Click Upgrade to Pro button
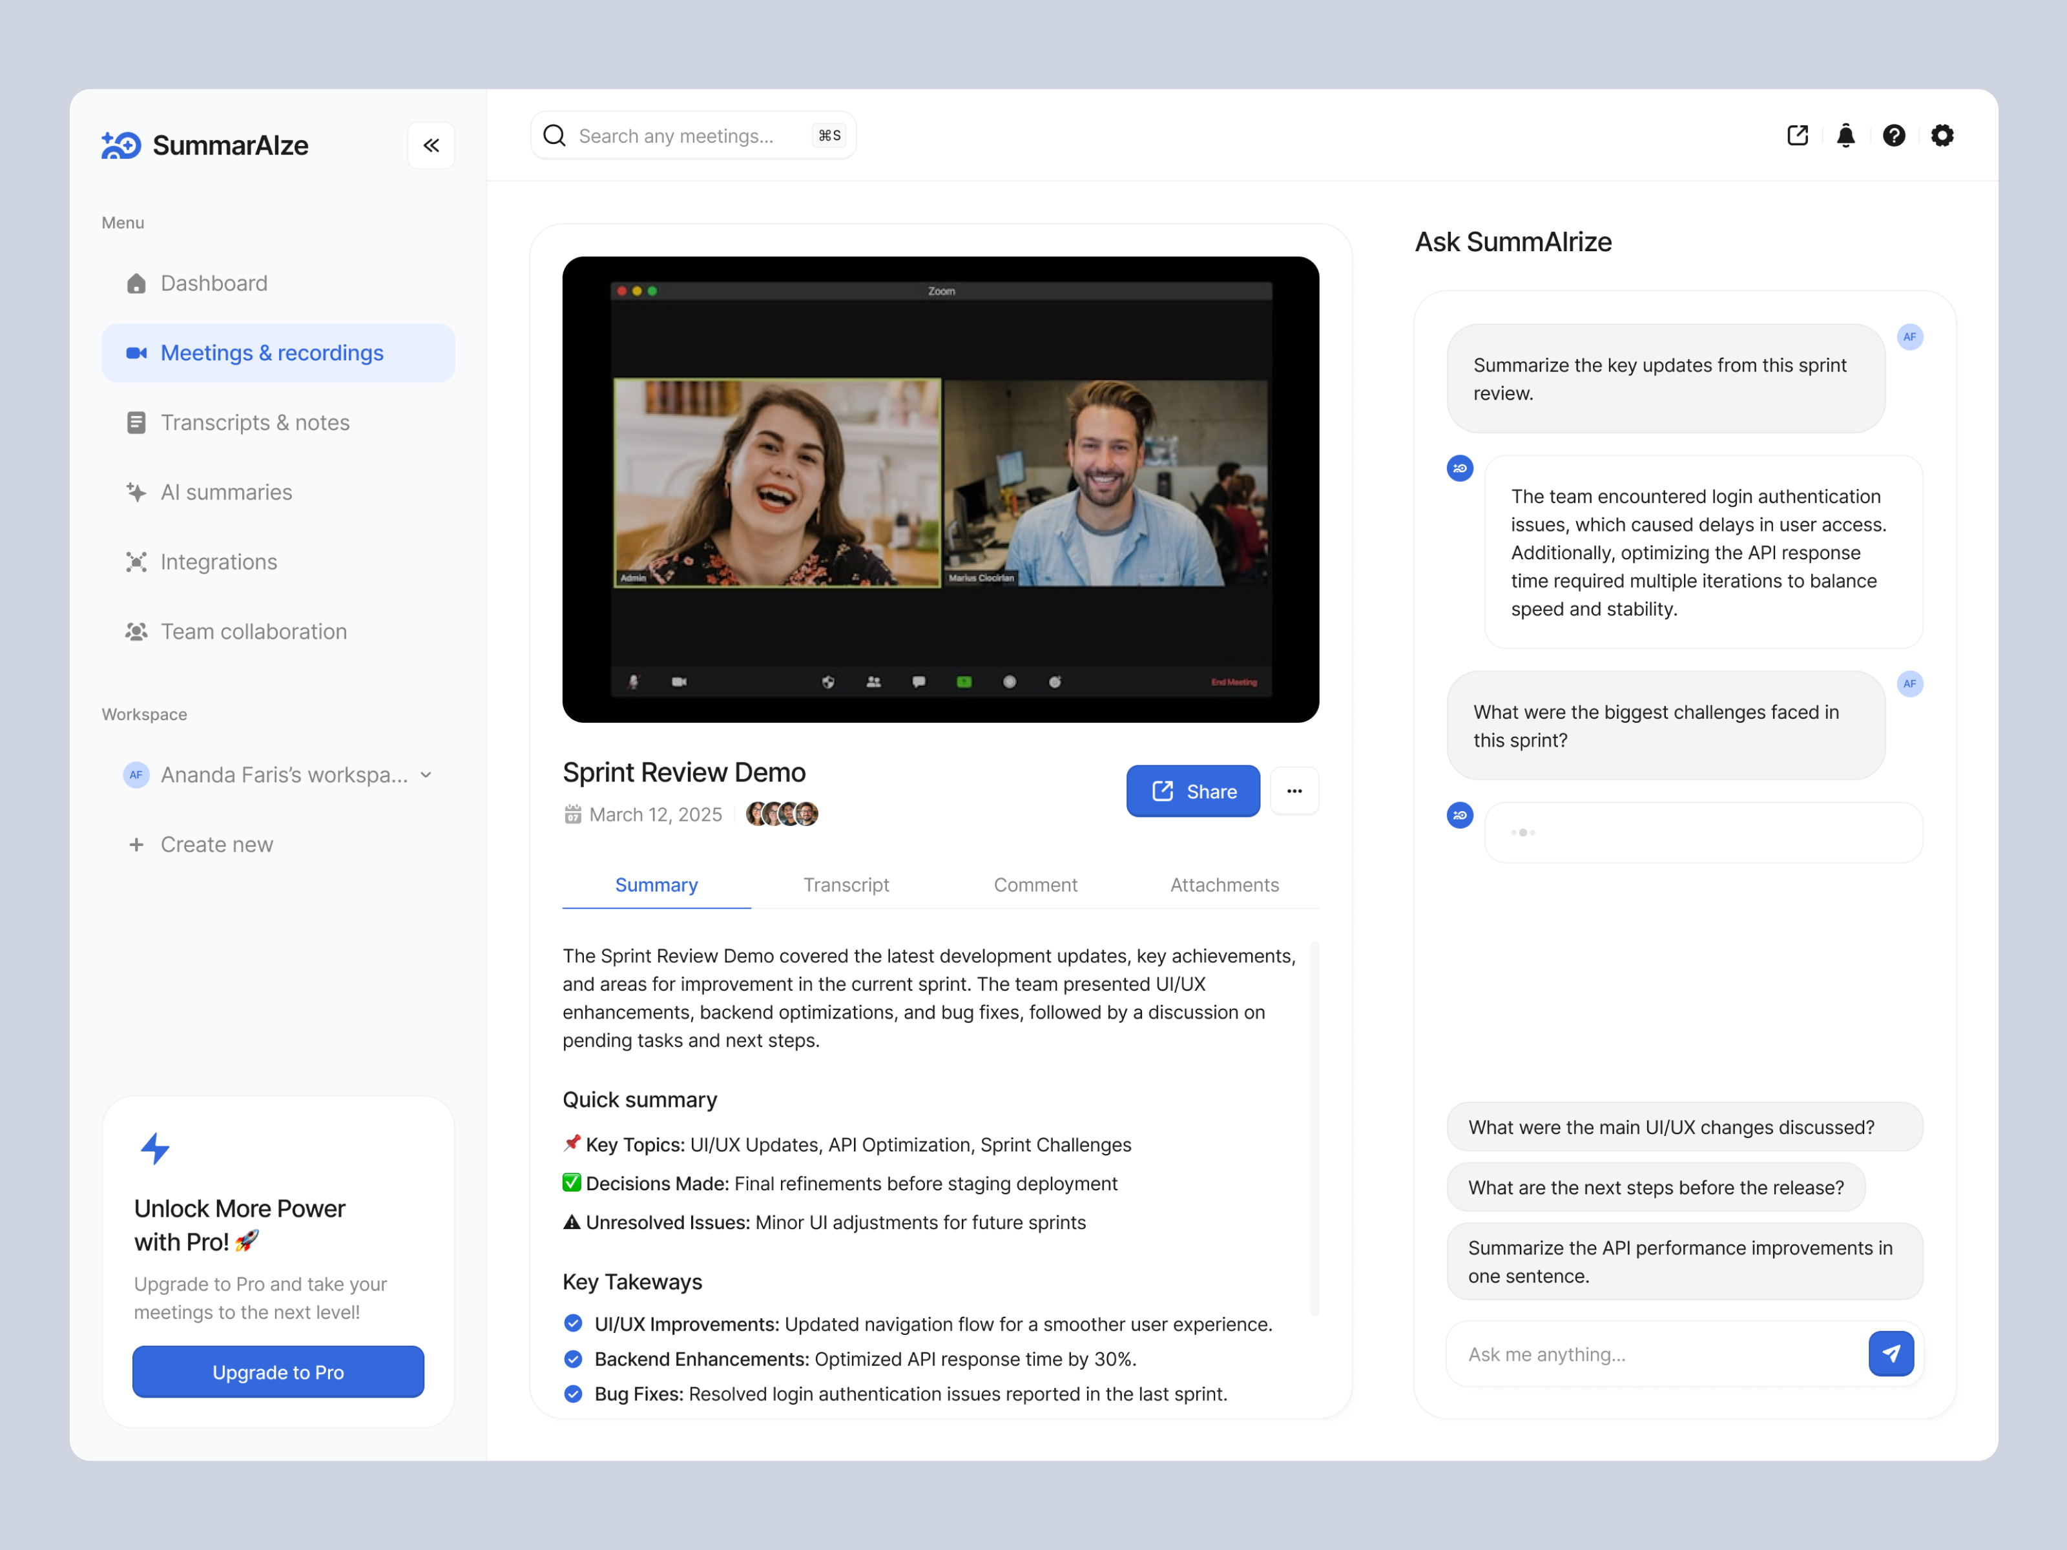 point(278,1372)
